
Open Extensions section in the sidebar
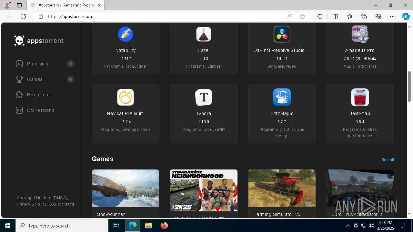click(x=39, y=95)
